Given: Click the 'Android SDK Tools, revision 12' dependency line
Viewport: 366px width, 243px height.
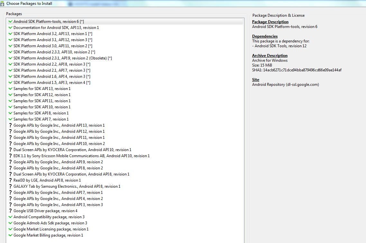Looking at the screenshot, I should point(279,46).
